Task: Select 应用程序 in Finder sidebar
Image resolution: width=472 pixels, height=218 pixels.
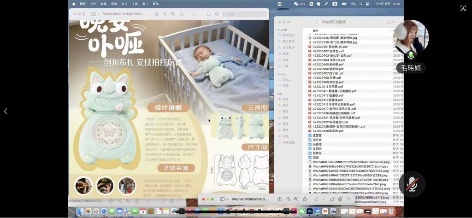Action: (x=288, y=47)
